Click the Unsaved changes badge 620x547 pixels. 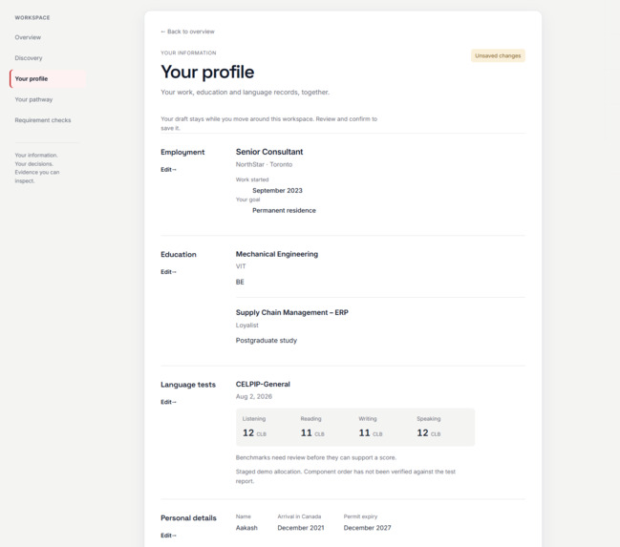click(498, 55)
